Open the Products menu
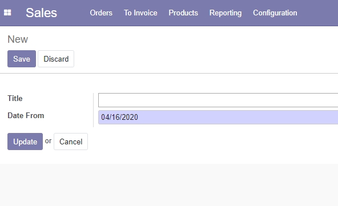Viewport: 338px width, 206px height. coord(183,13)
